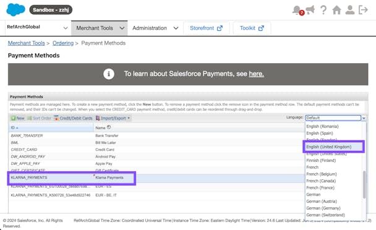The image size is (376, 230).
Task: Log out using the exit icon
Action: [363, 10]
